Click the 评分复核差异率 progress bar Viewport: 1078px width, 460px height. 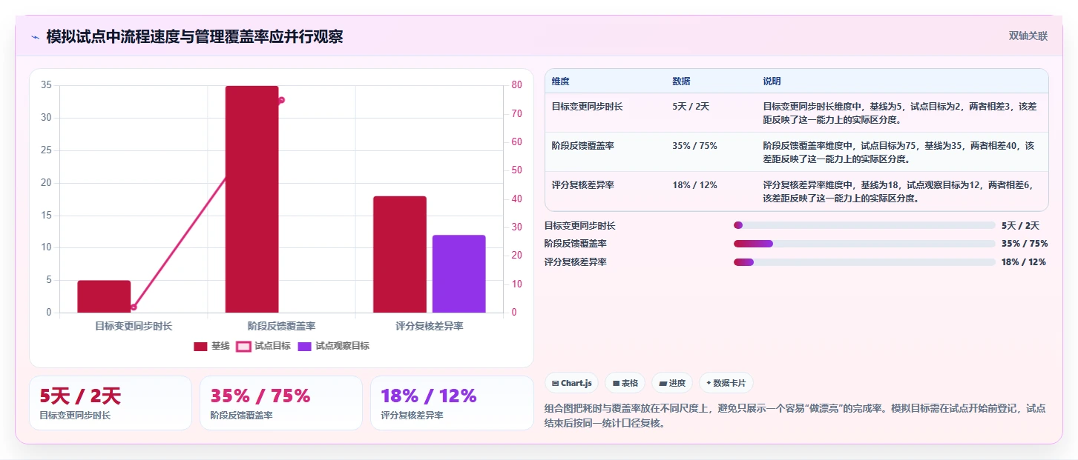point(864,262)
